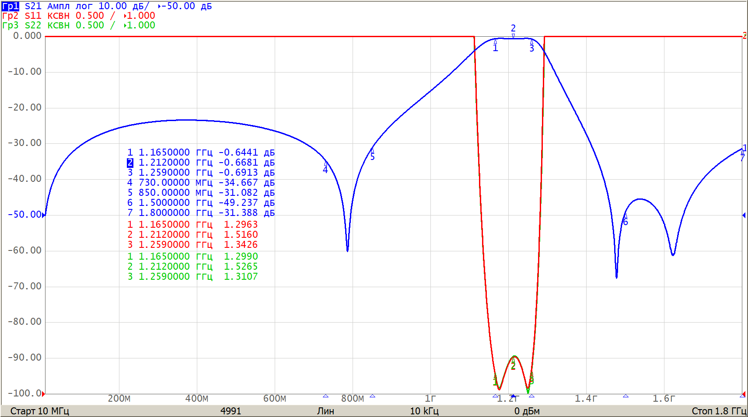Click marker 6 near 1.5 GHz on curve

pos(626,221)
